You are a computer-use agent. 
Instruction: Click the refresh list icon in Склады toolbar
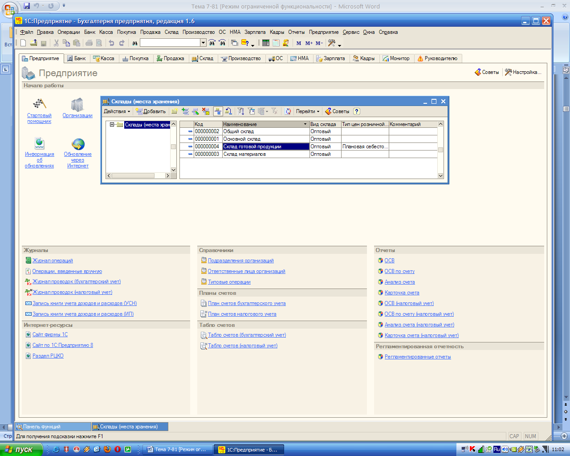pos(288,111)
